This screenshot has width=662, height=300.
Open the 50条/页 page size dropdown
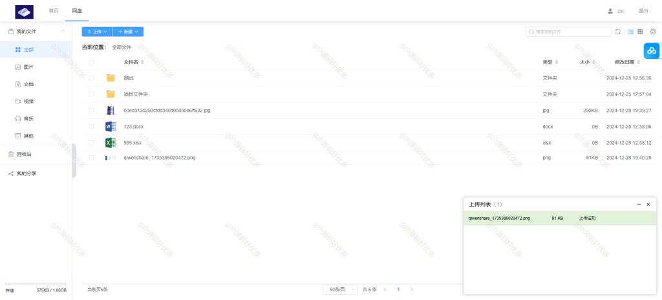click(340, 290)
